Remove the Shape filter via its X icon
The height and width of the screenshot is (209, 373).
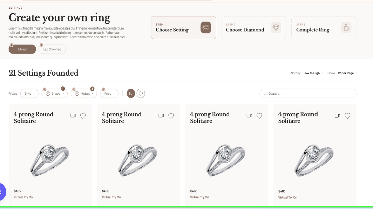pos(48,93)
